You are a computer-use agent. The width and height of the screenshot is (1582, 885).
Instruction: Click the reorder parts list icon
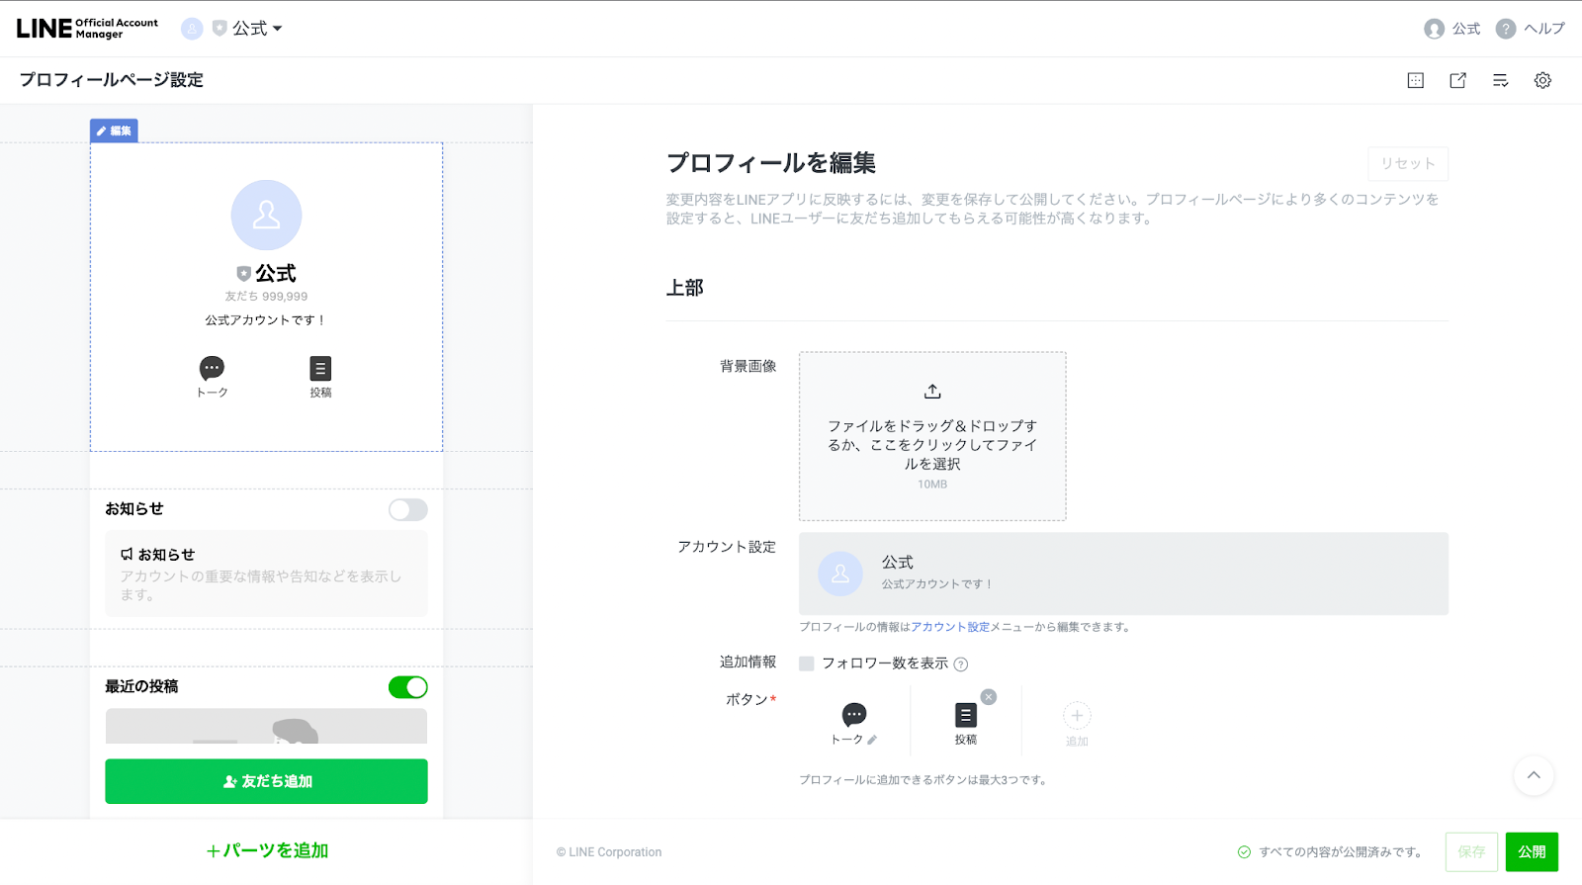1500,81
